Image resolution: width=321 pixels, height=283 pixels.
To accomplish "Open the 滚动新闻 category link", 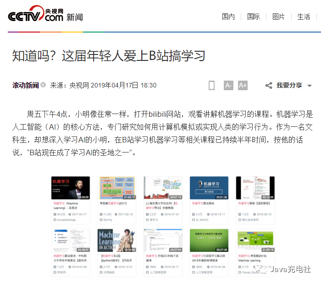I will (26, 85).
